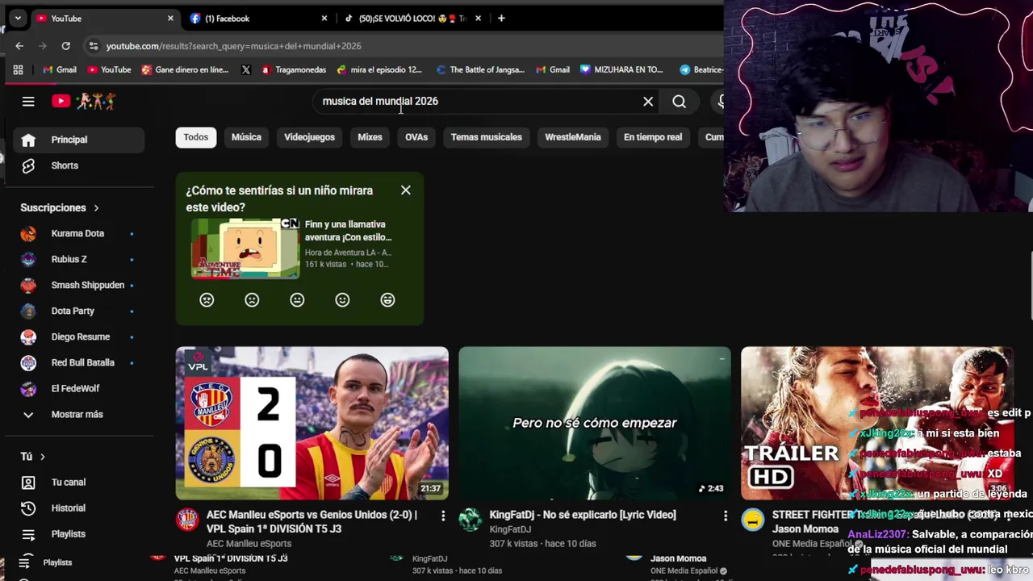This screenshot has height=581, width=1033.
Task: Open more options for KingFatDj video
Action: [x=725, y=516]
